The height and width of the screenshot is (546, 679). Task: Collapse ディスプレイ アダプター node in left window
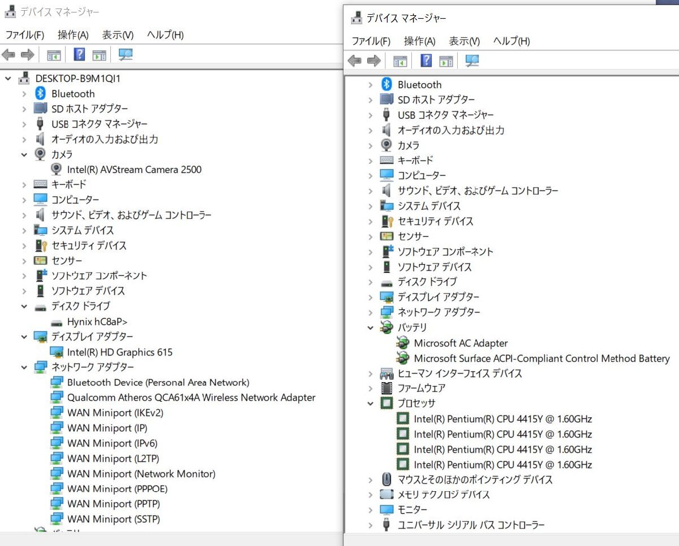[24, 337]
